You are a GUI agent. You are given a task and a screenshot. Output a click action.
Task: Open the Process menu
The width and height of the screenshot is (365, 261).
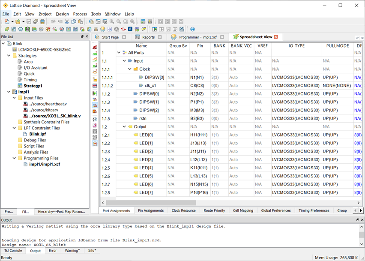(x=80, y=14)
